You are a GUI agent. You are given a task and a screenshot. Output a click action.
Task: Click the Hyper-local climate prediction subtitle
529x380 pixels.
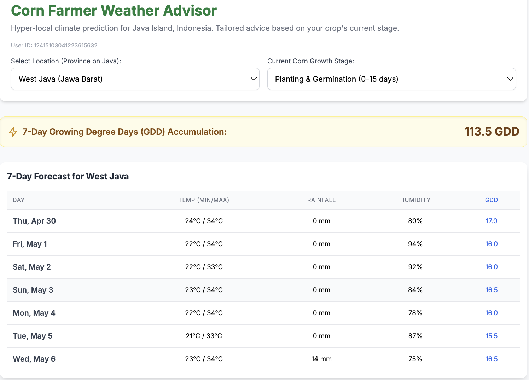point(205,28)
